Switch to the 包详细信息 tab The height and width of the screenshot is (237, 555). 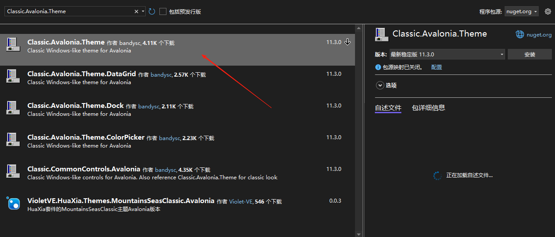coord(428,107)
